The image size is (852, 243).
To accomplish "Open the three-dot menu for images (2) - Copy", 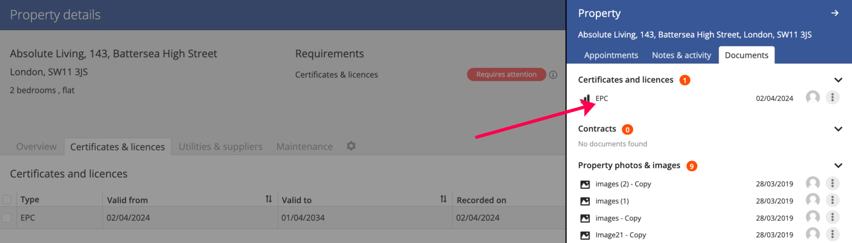I will pyautogui.click(x=832, y=184).
